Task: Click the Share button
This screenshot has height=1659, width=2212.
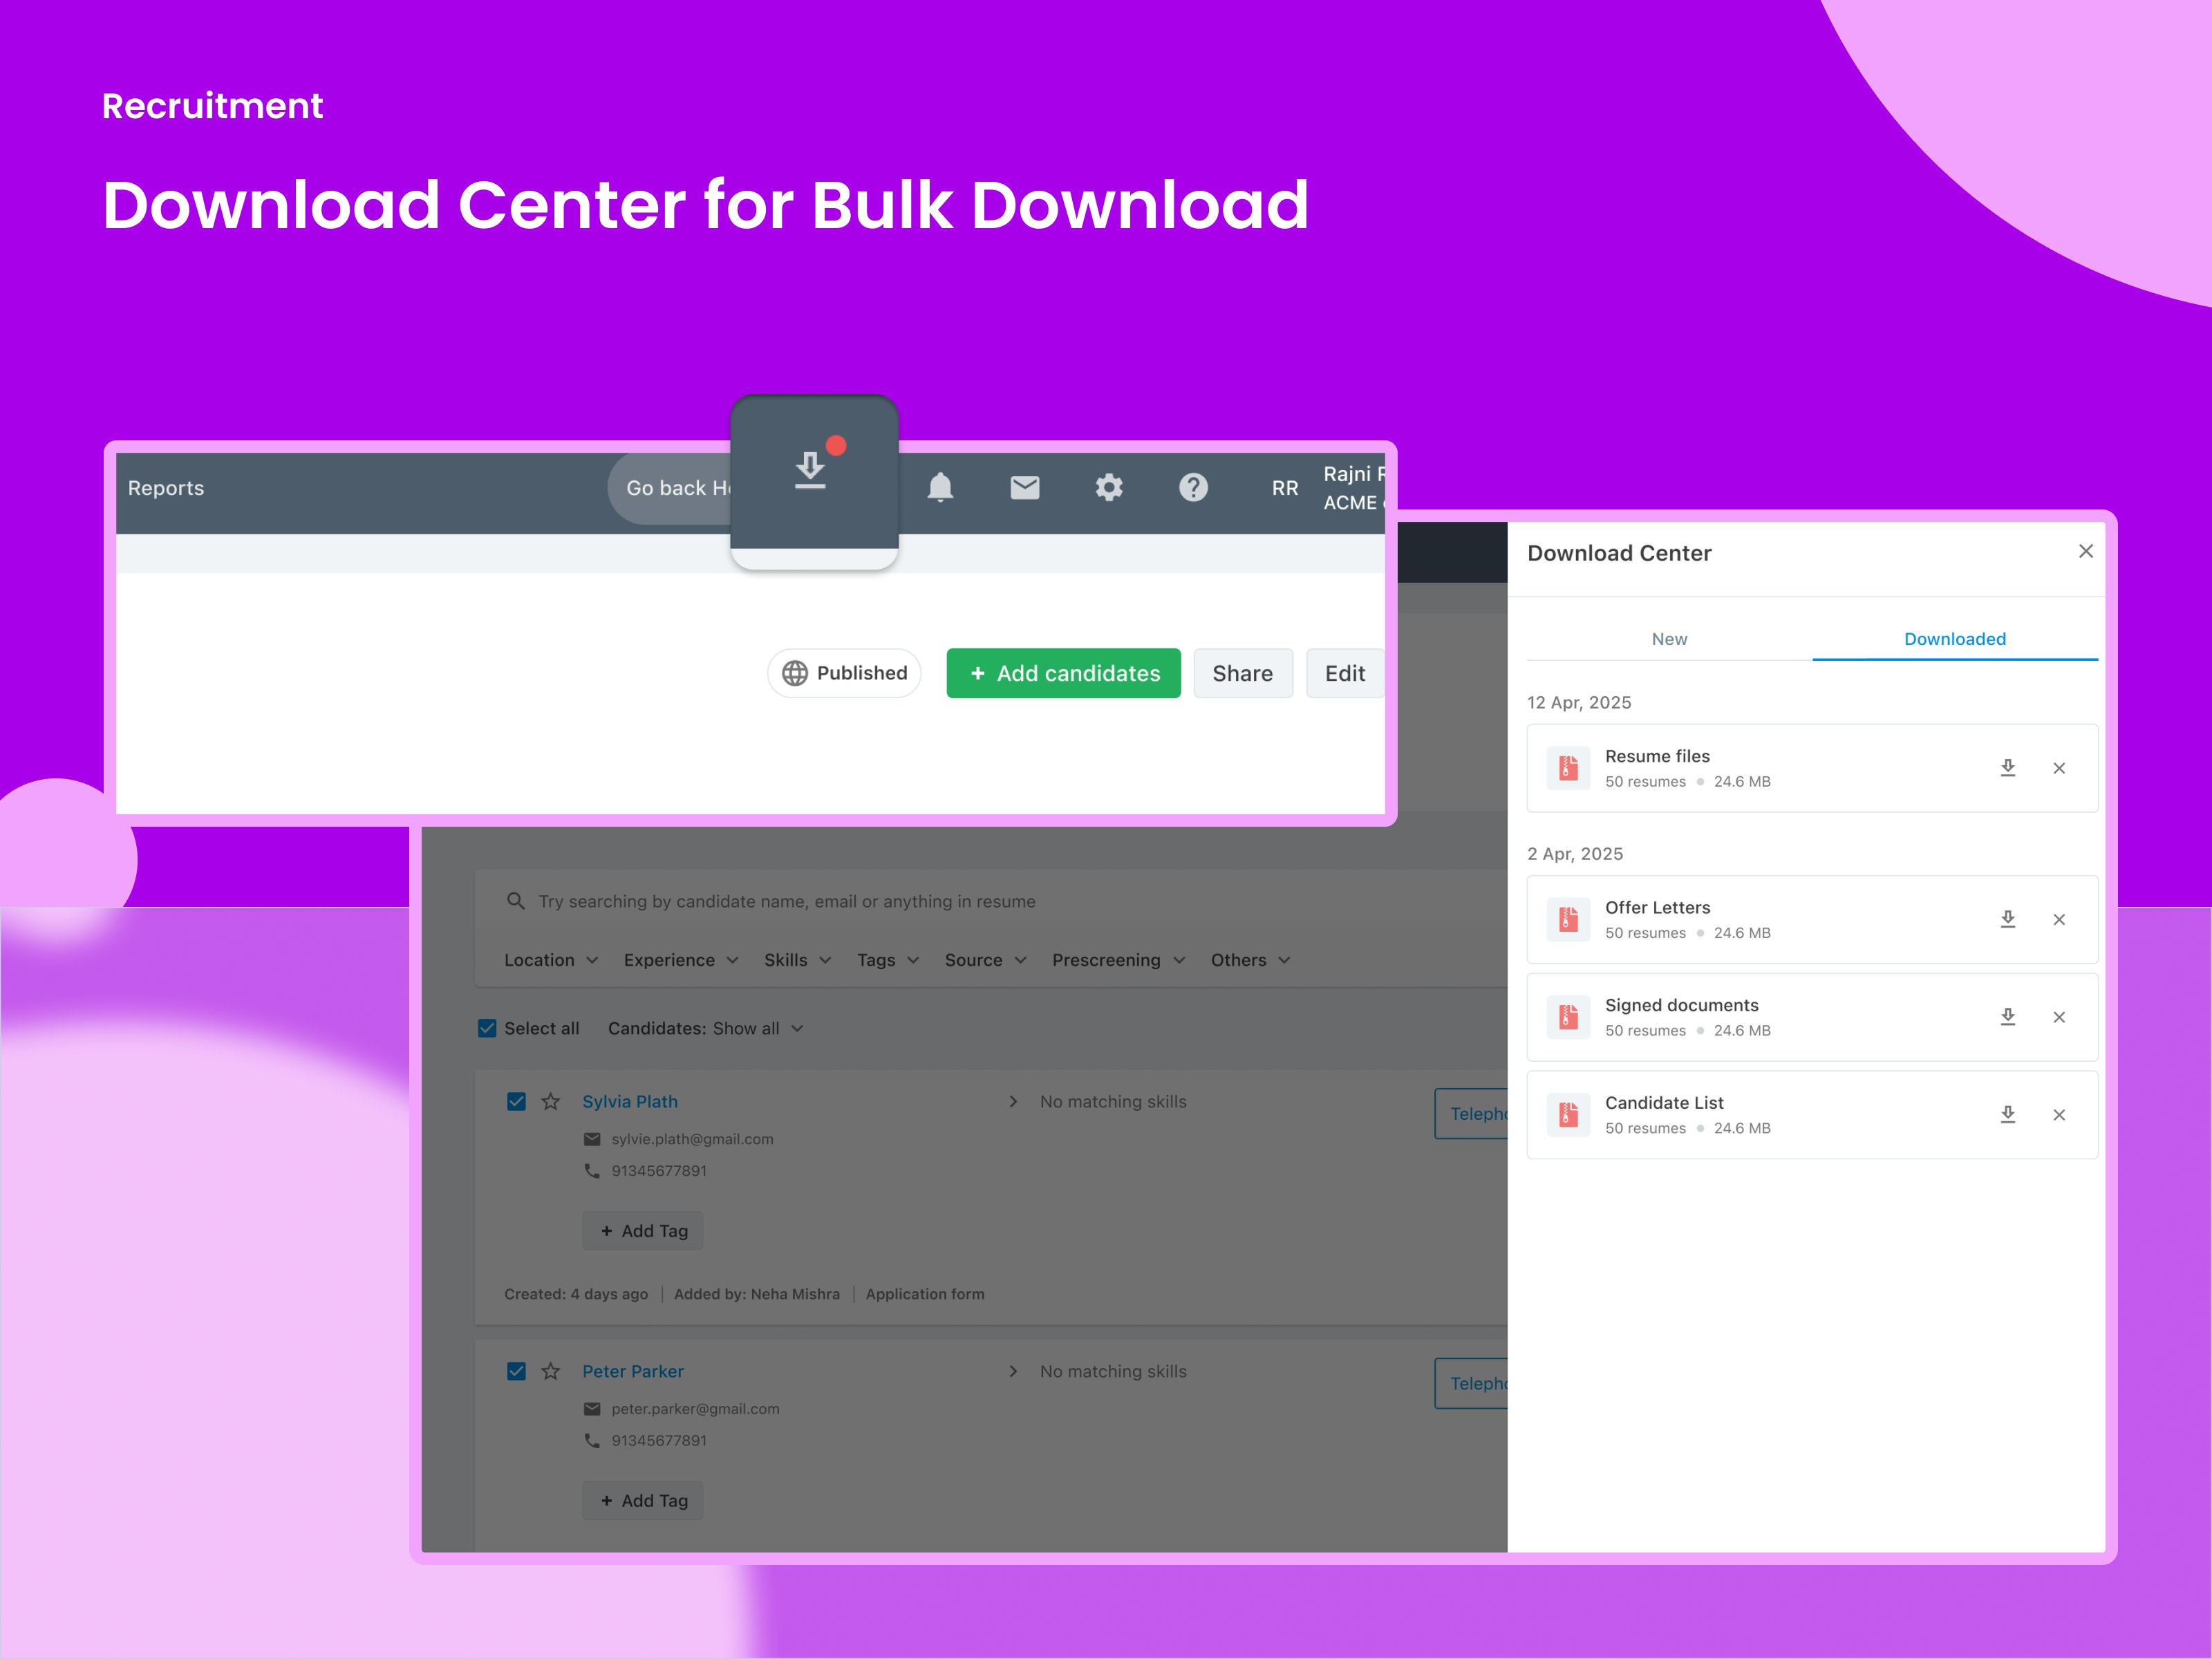Action: [x=1243, y=673]
